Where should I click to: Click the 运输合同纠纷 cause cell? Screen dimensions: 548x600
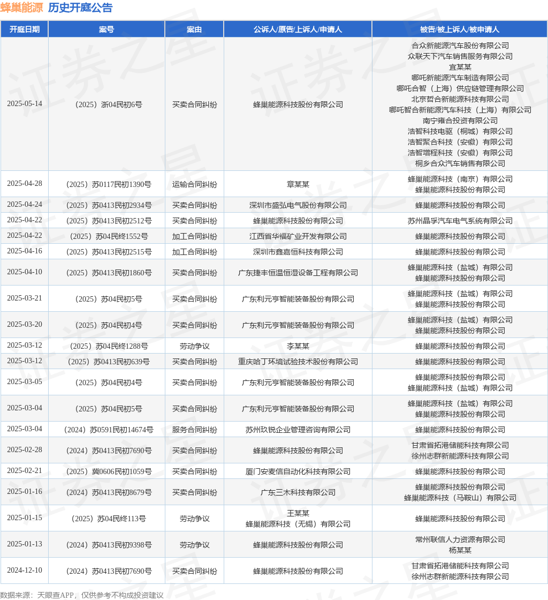(x=194, y=184)
